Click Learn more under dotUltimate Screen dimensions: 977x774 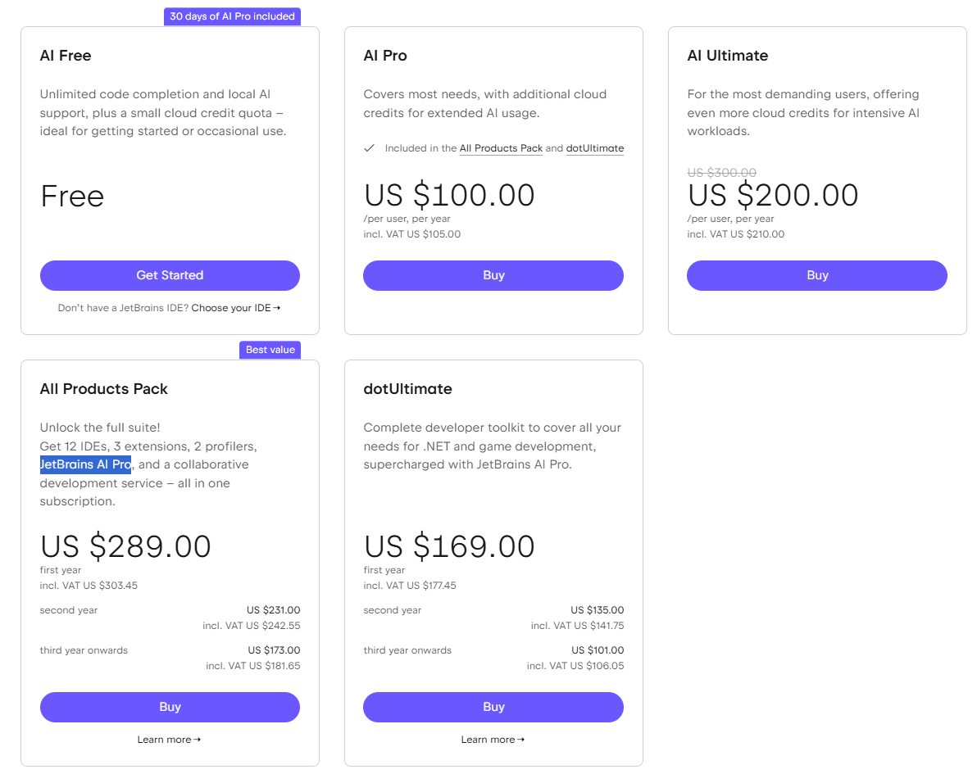pyautogui.click(x=493, y=740)
